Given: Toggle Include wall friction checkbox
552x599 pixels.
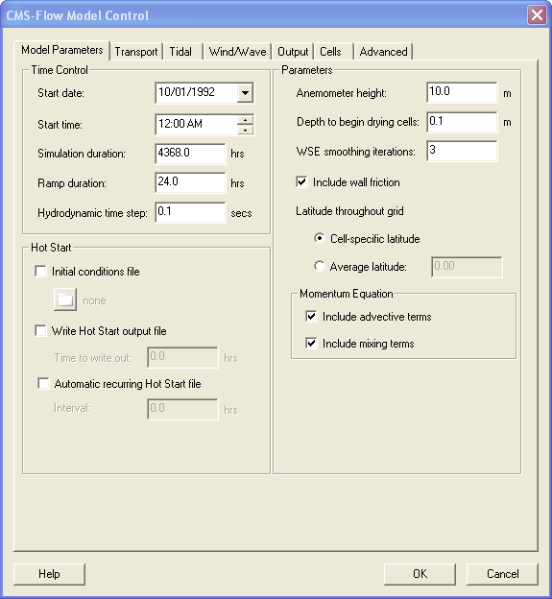Looking at the screenshot, I should [x=301, y=181].
